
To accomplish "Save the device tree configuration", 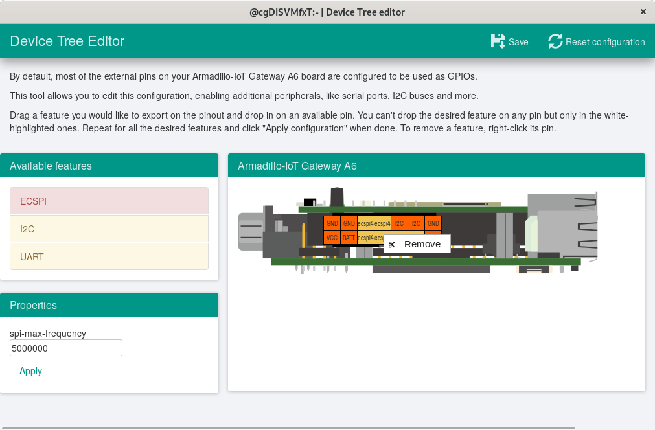I will [509, 41].
